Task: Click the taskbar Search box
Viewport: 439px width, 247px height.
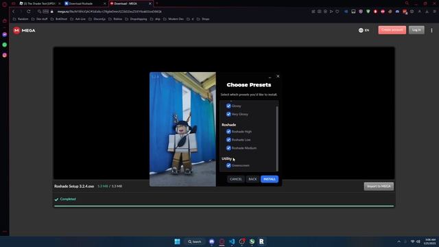Action: (195, 242)
